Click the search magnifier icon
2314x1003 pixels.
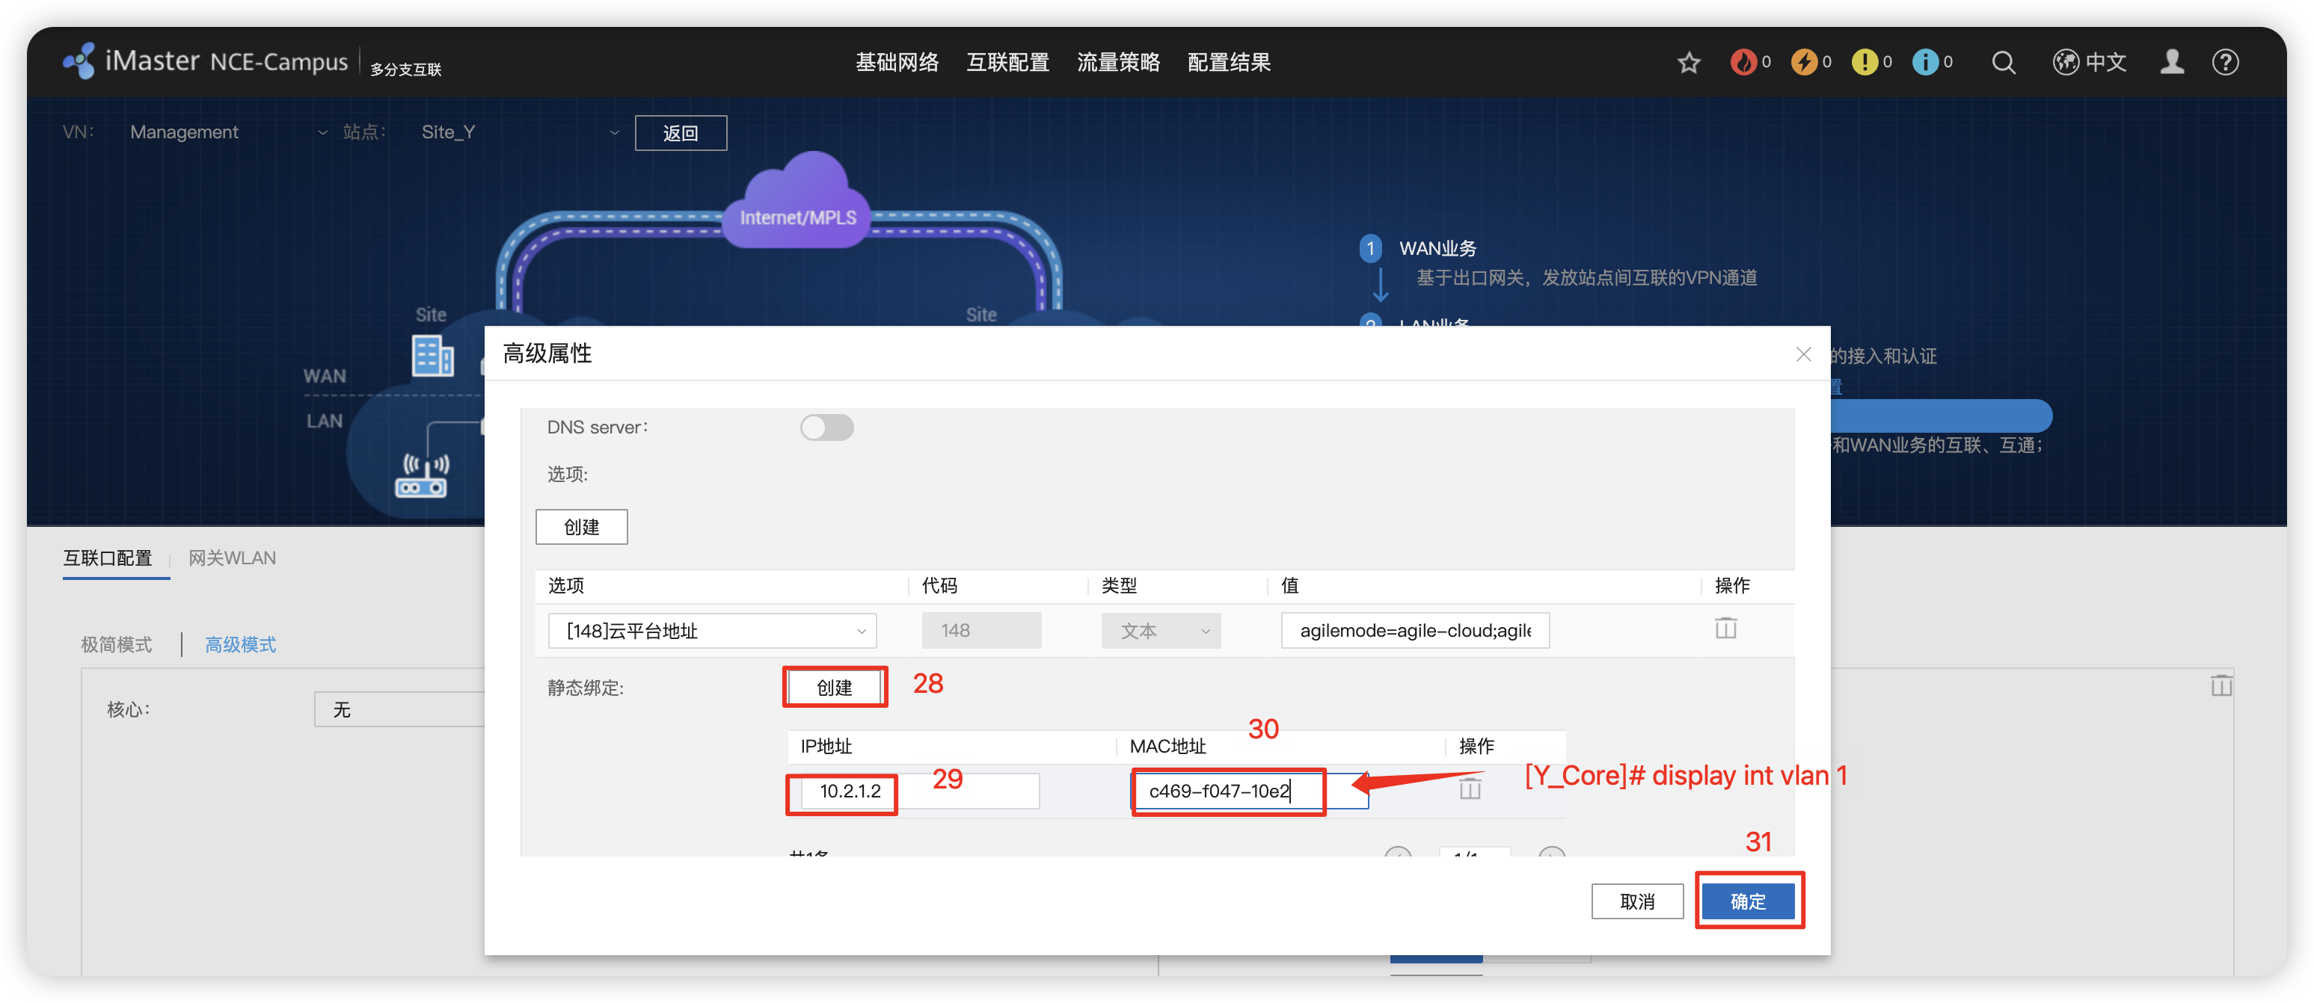coord(2003,63)
